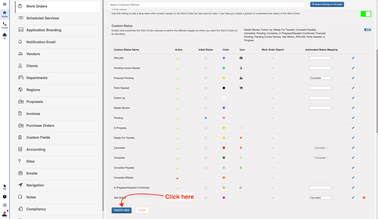
Task: Edit the Ready For Transfer status pencil
Action: [x=353, y=138]
